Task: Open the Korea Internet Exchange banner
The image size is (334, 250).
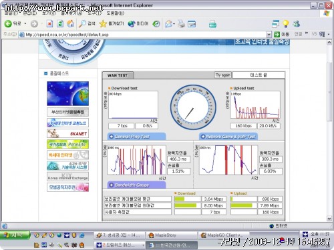Action: 67,177
